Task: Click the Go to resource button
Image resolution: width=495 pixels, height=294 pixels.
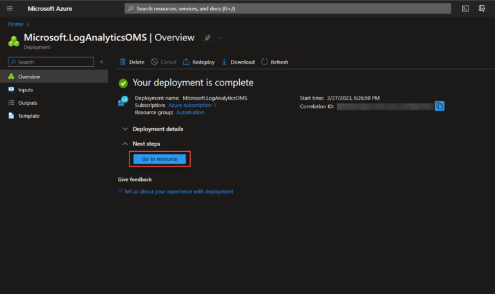Action: (x=159, y=159)
